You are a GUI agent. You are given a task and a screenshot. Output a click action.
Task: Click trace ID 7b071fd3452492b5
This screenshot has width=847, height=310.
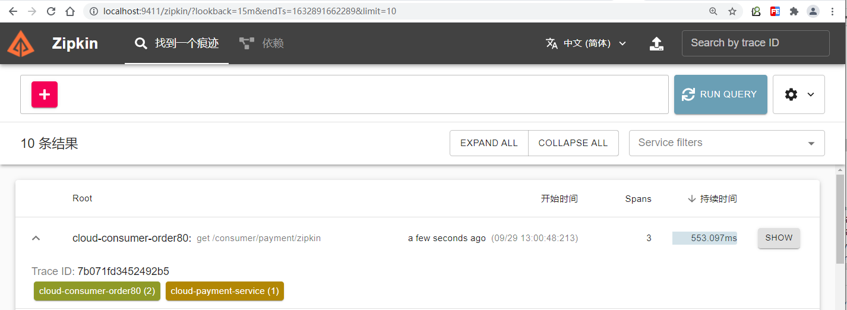124,271
